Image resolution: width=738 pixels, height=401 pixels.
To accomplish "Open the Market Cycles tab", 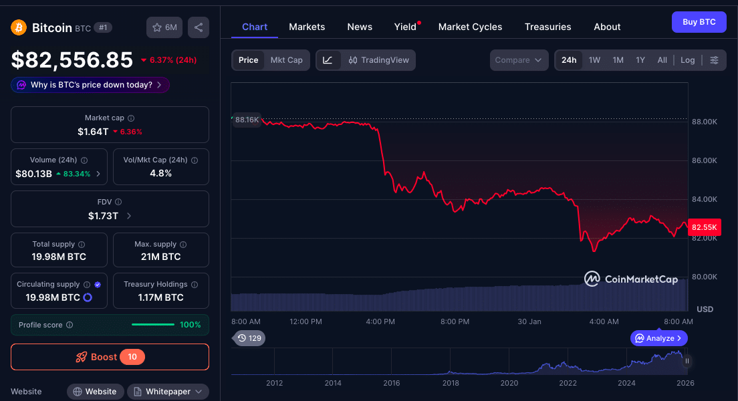I will [x=470, y=27].
